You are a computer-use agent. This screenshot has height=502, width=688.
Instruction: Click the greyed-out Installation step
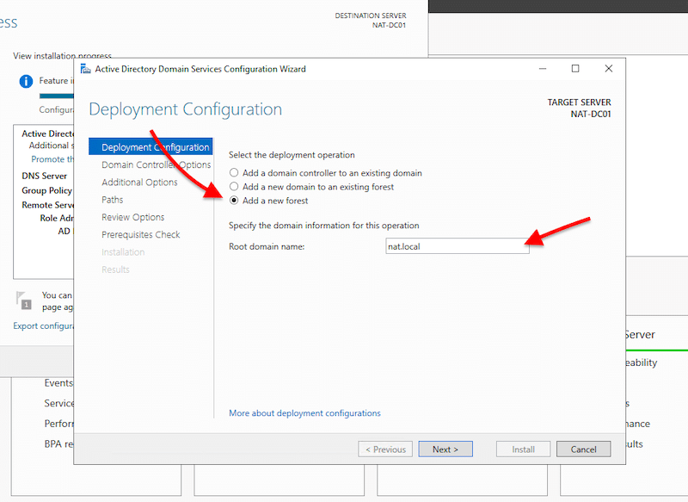[123, 252]
